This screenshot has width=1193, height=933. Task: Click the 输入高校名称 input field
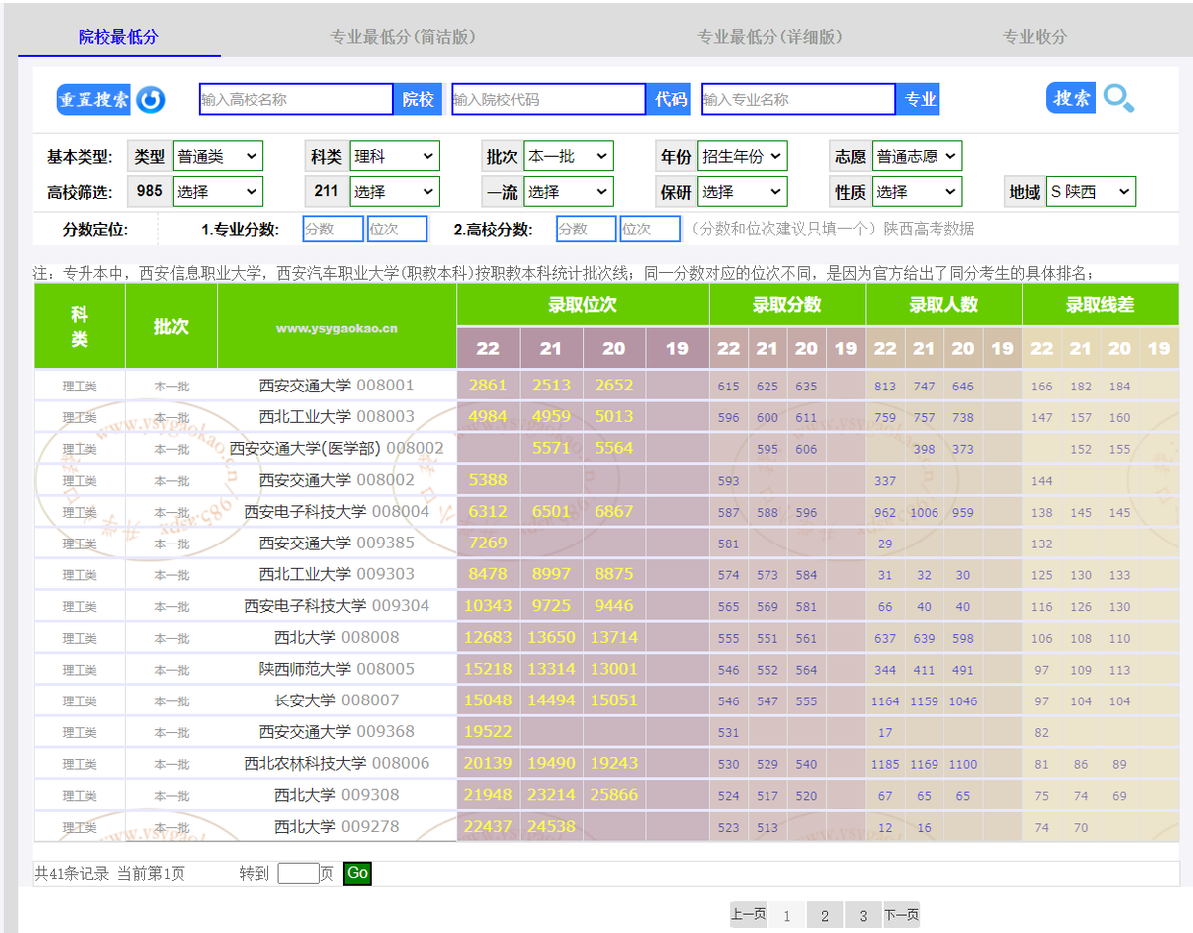click(x=295, y=99)
